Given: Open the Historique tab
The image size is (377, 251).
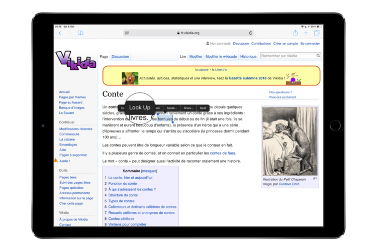Looking at the screenshot, I should coord(248,56).
